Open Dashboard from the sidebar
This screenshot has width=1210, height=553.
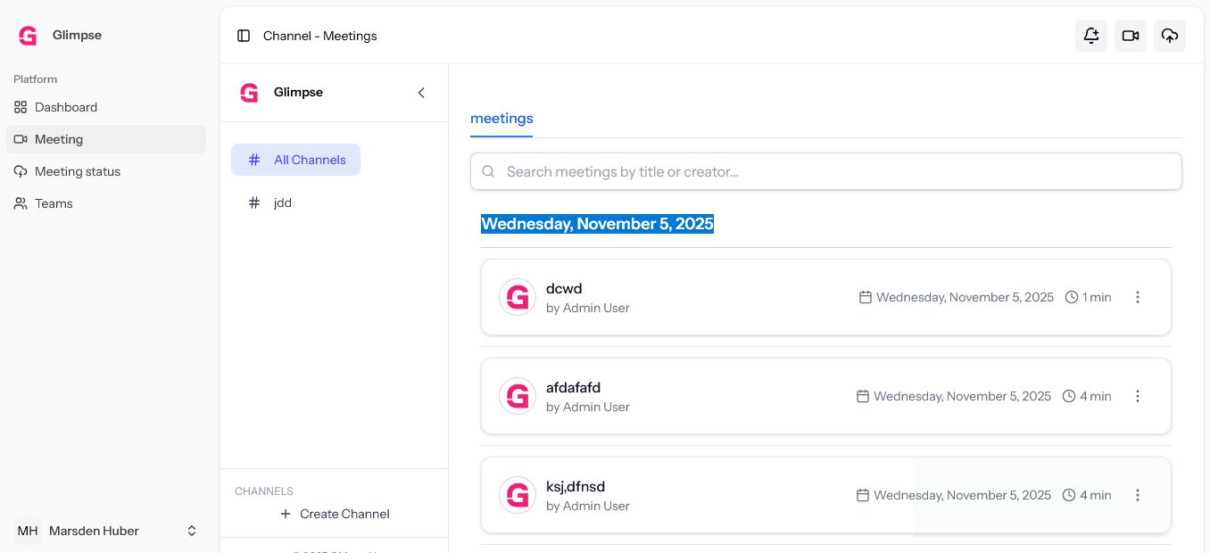click(66, 107)
